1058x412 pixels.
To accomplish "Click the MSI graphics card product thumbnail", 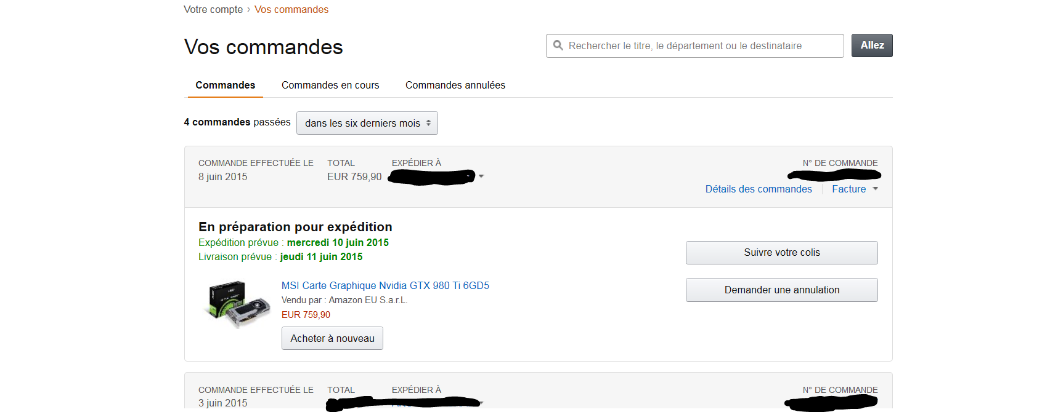I will pos(237,304).
